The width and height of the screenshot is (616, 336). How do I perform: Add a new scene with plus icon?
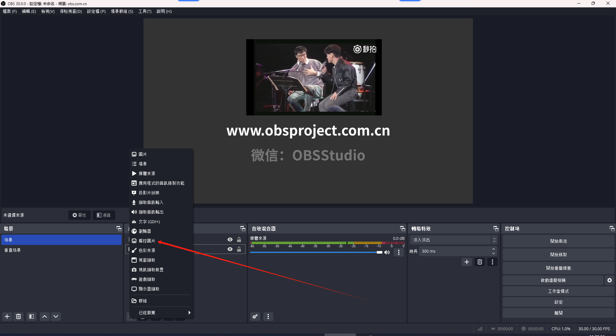pos(7,316)
